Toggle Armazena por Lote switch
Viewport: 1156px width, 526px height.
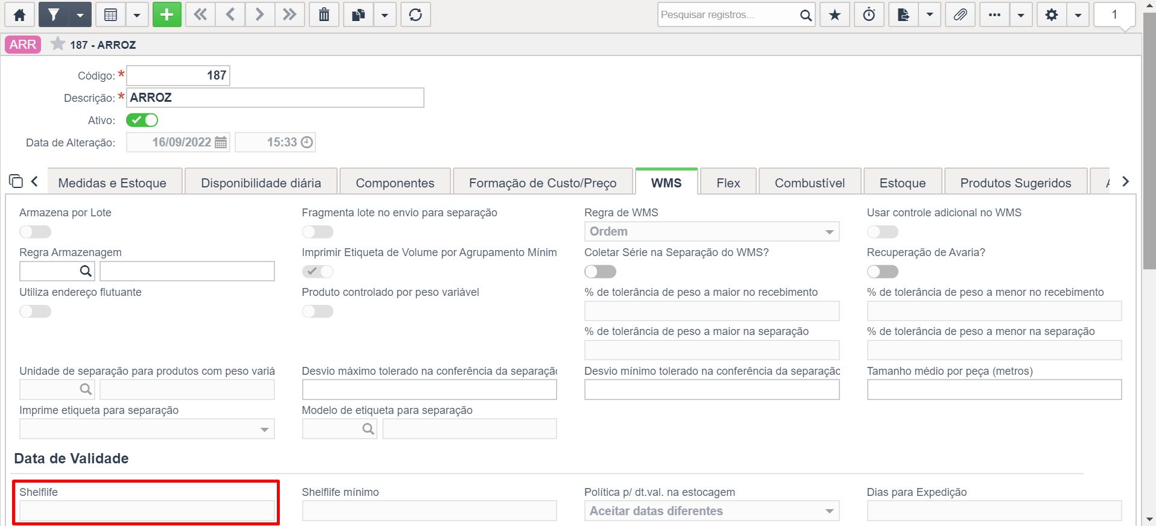(x=35, y=232)
